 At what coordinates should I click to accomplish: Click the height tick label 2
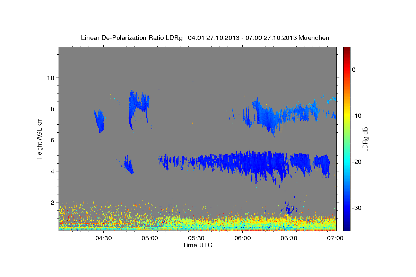point(52,202)
